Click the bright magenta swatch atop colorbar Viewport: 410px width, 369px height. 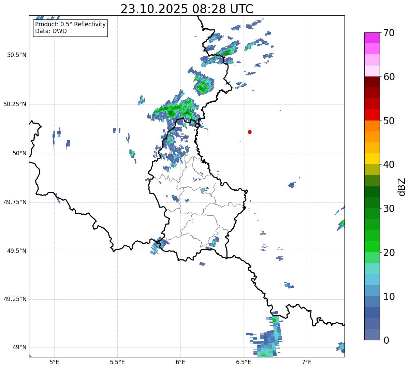[372, 38]
